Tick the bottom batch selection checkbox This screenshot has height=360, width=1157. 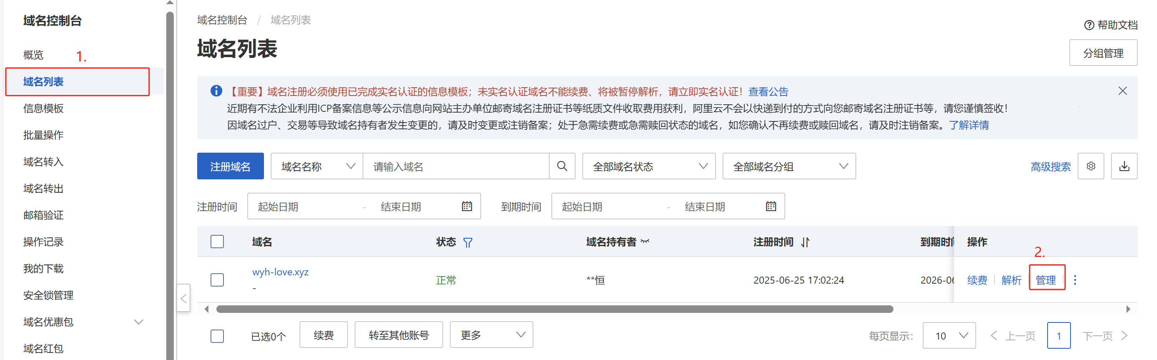tap(217, 336)
